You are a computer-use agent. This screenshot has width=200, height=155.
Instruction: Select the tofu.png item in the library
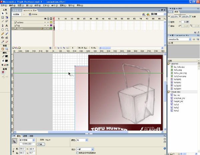[x=178, y=69]
